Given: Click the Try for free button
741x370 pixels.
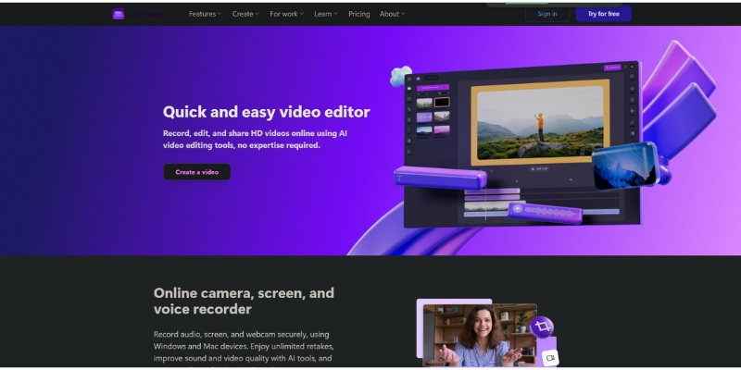Looking at the screenshot, I should pos(604,14).
